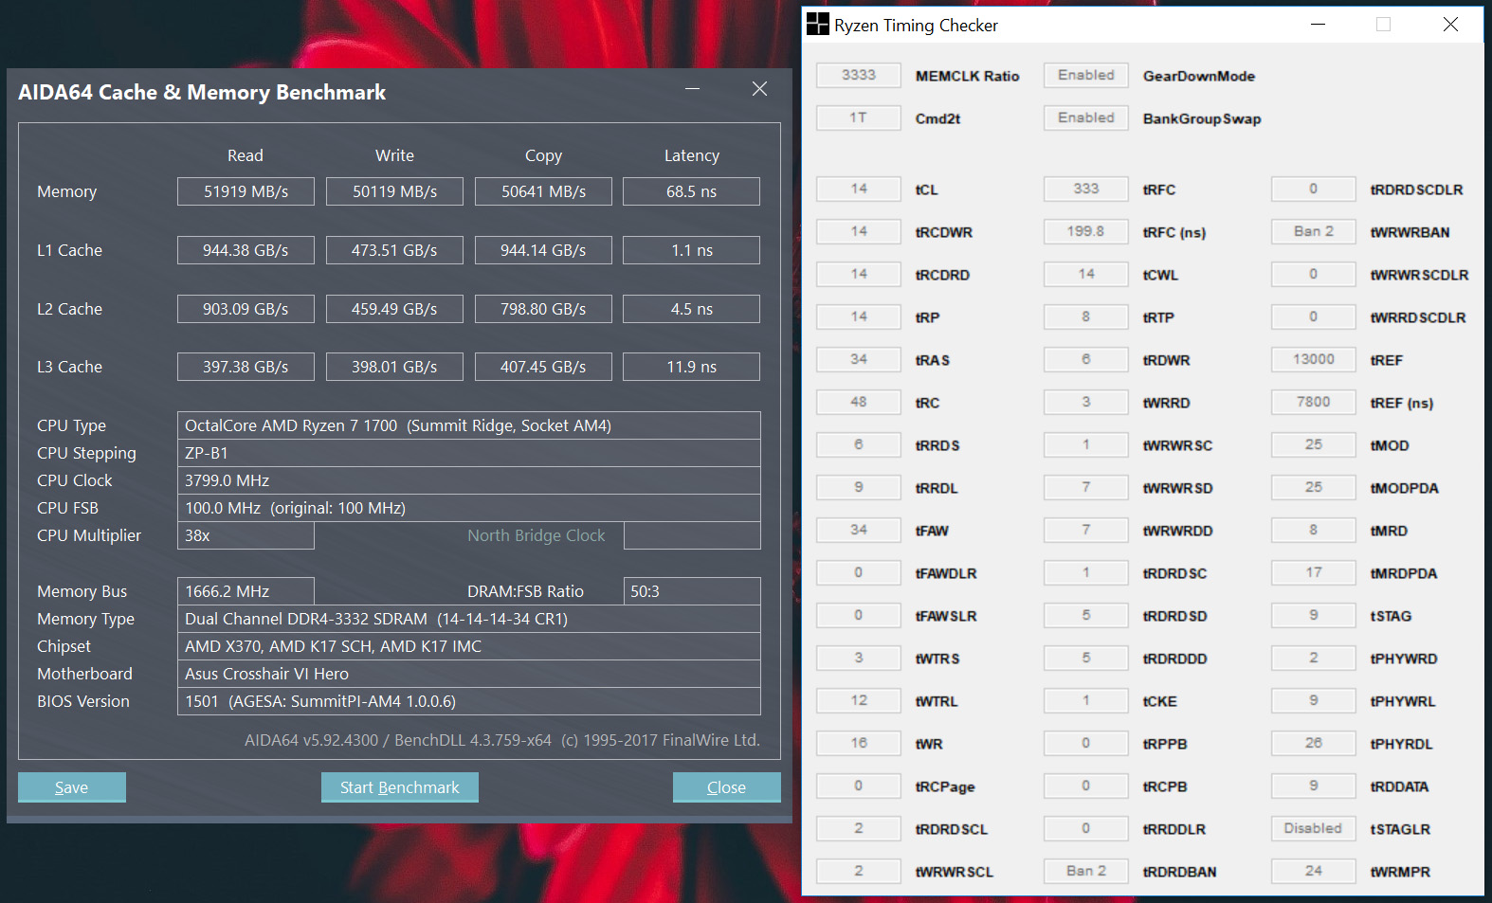Viewport: 1492px width, 903px height.
Task: Click the tSTAGLR Disabled field
Action: click(x=1314, y=828)
